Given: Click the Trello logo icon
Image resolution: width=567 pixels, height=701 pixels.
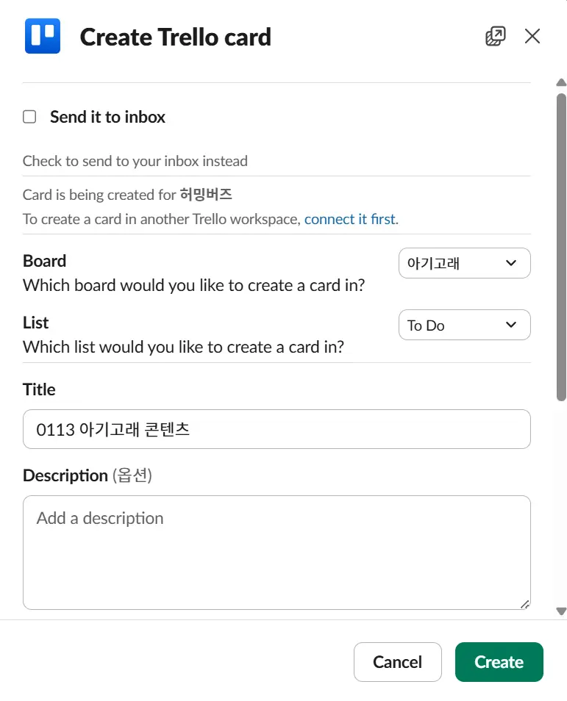Looking at the screenshot, I should (x=42, y=36).
